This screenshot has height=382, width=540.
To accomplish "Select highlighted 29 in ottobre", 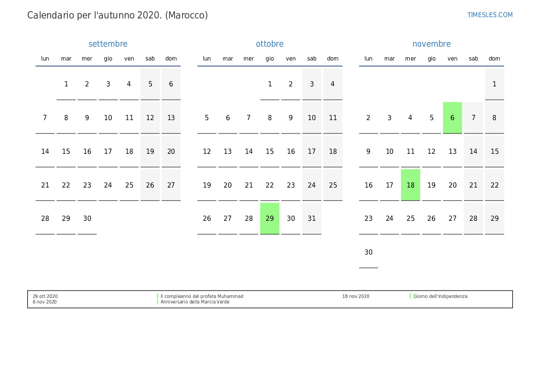I will (270, 218).
